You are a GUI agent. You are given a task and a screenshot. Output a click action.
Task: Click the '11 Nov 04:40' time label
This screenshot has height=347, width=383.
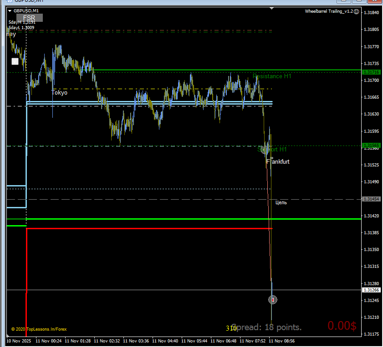(x=165, y=341)
